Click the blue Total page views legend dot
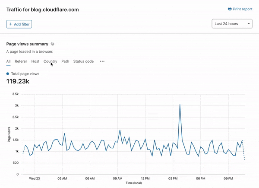This screenshot has width=259, height=188. point(8,74)
